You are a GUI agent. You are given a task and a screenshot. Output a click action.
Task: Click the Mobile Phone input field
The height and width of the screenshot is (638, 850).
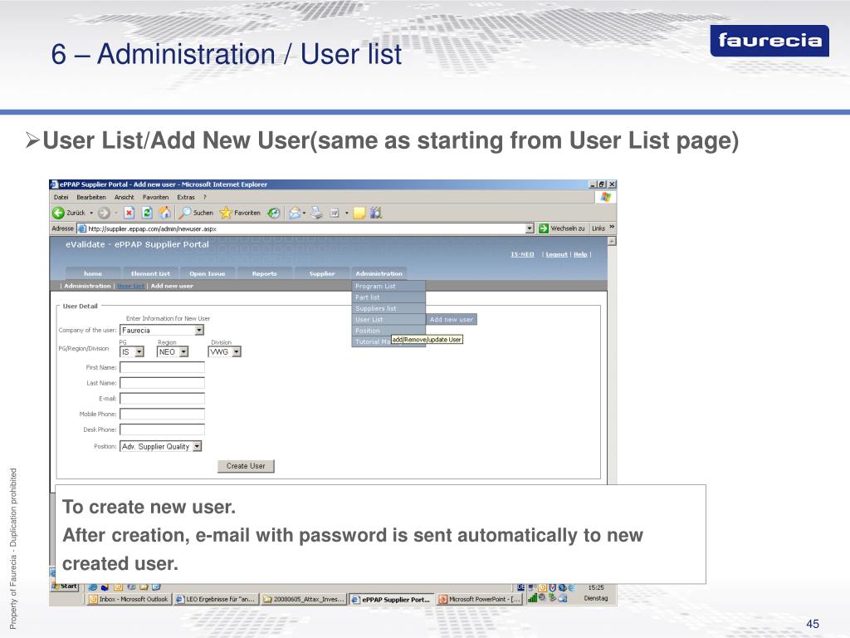[x=162, y=414]
